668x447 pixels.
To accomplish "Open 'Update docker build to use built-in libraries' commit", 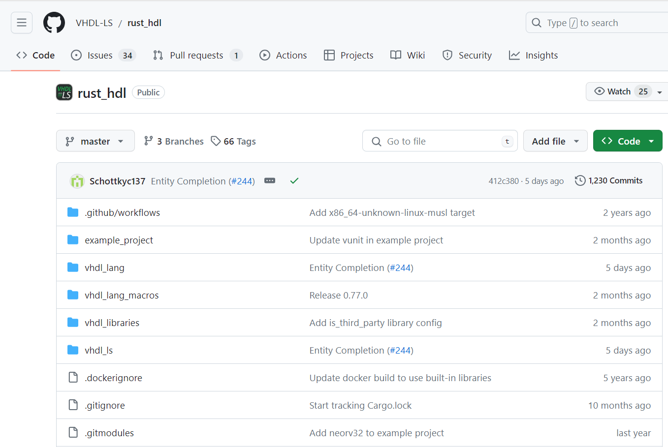I will tap(400, 378).
